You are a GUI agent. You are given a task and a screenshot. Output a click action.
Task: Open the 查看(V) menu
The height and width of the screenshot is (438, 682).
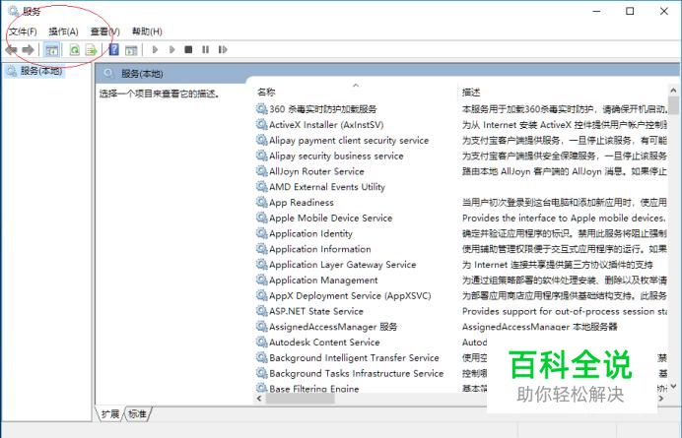[104, 31]
